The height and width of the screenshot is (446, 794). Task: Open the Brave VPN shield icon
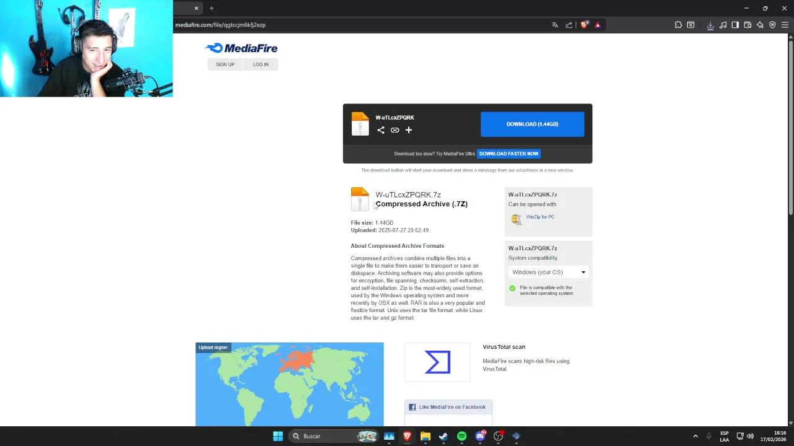(x=772, y=25)
